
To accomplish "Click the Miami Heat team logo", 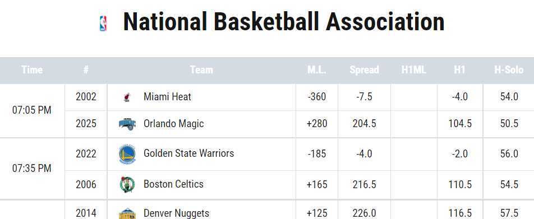I will (127, 97).
